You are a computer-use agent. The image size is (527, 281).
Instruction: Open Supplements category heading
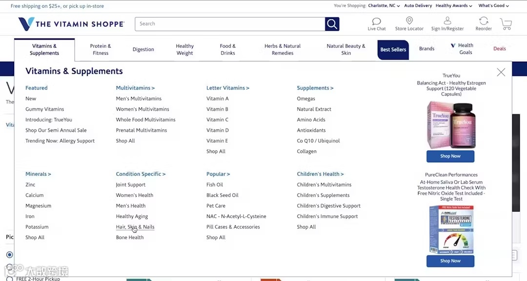coord(315,88)
